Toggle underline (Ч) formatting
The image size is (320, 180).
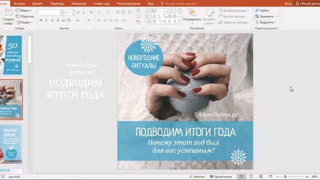[52, 20]
